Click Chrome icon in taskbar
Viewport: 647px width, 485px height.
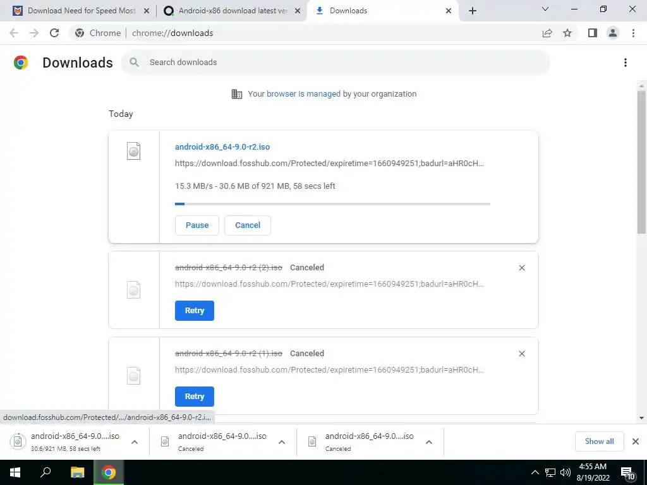click(109, 472)
